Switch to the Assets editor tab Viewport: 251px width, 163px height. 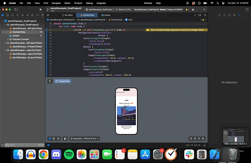[x=105, y=15]
